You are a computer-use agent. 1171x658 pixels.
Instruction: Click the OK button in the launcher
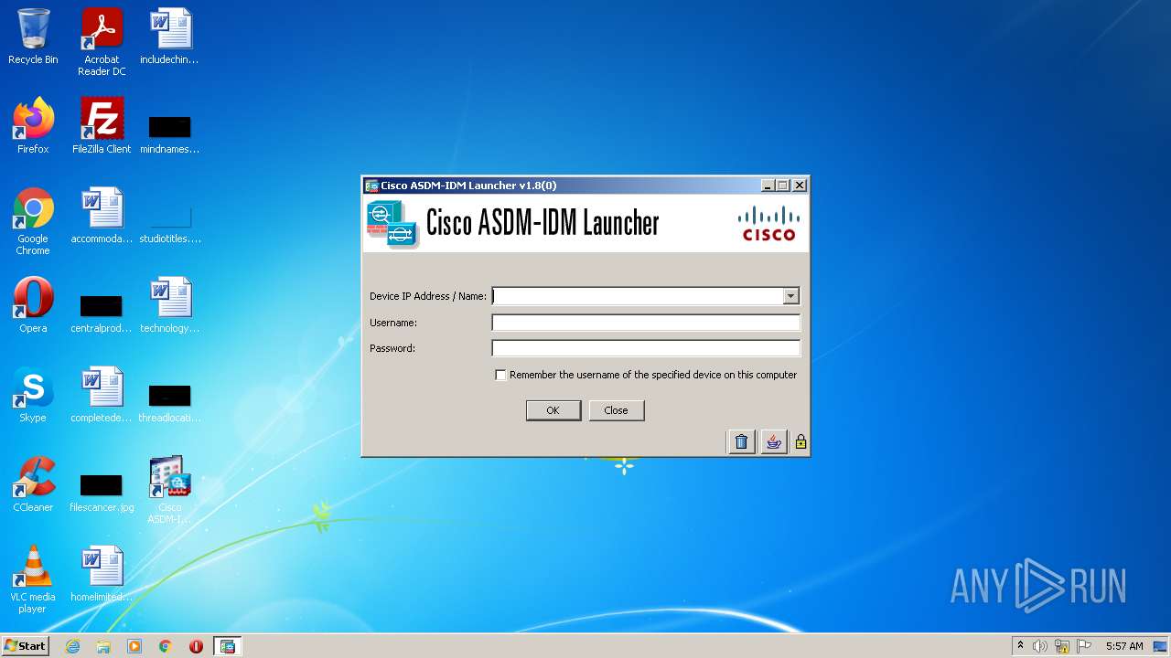click(553, 410)
